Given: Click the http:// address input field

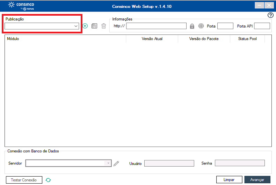Looking at the screenshot, I should [156, 26].
